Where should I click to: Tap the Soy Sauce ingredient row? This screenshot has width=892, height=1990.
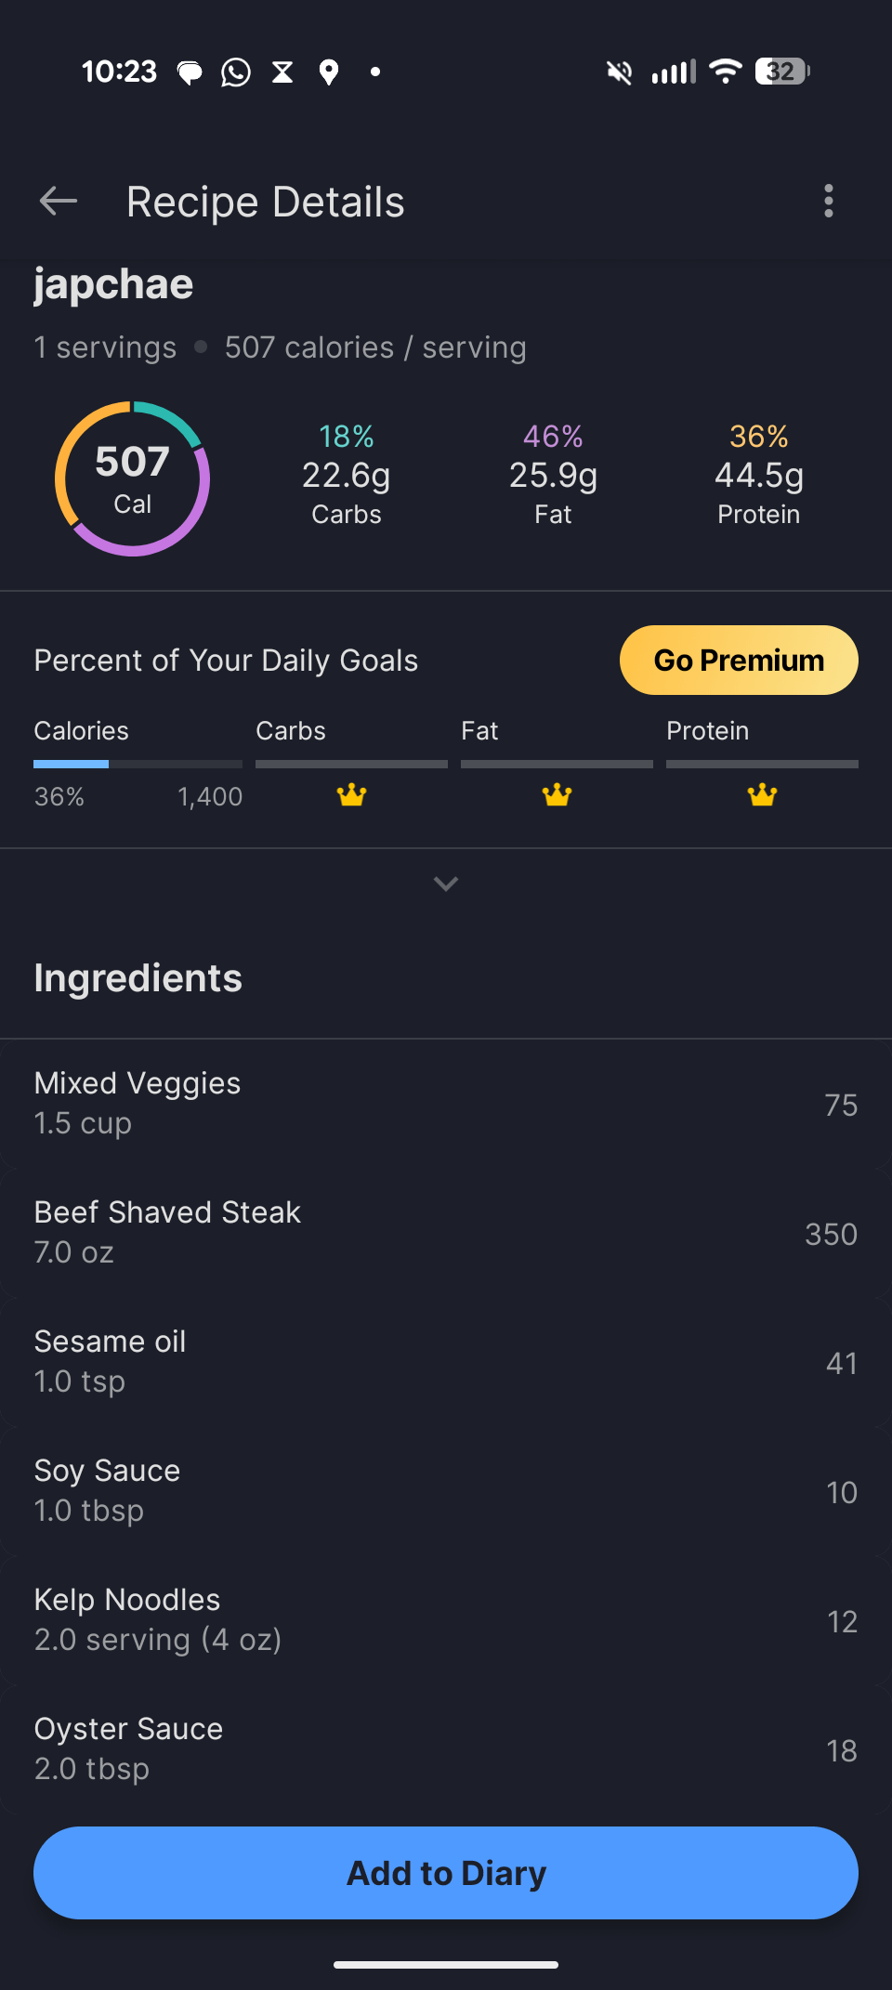tap(446, 1491)
